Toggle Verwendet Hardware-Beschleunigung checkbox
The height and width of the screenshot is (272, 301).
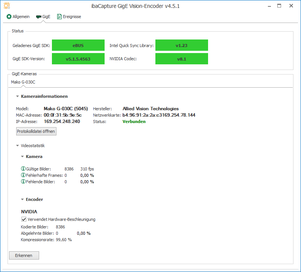point(24,219)
